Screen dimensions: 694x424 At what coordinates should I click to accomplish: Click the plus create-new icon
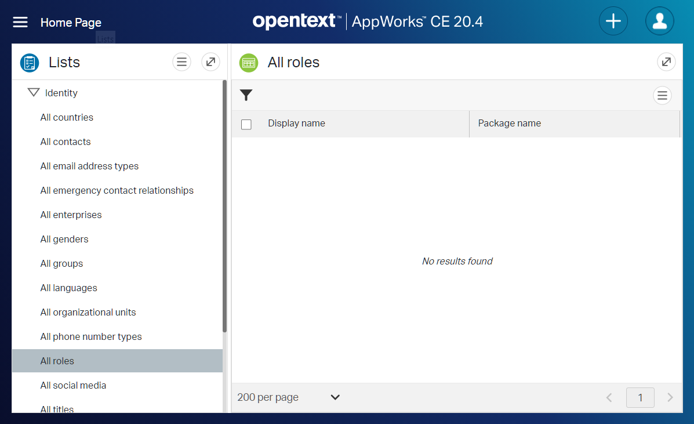pos(613,21)
